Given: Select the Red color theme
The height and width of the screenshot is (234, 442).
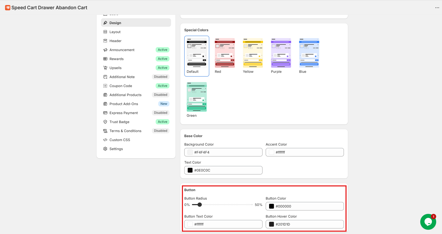Looking at the screenshot, I should point(225,53).
